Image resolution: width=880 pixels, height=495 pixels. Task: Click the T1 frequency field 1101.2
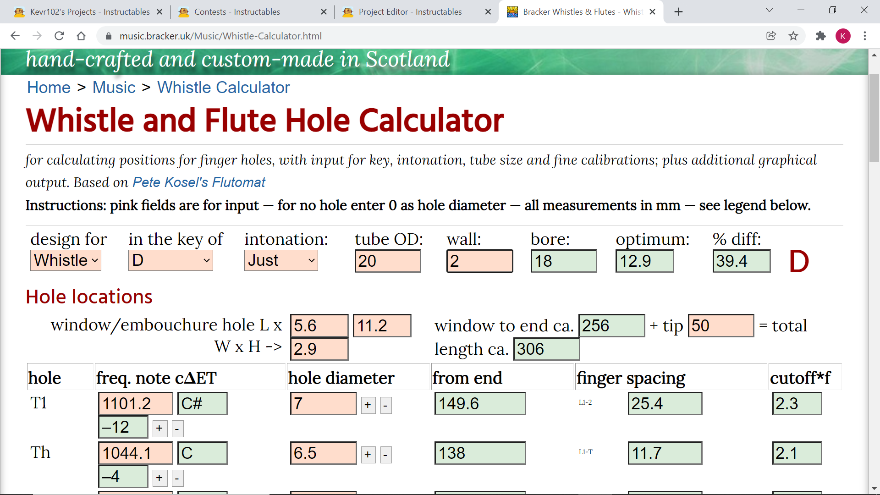coord(136,404)
